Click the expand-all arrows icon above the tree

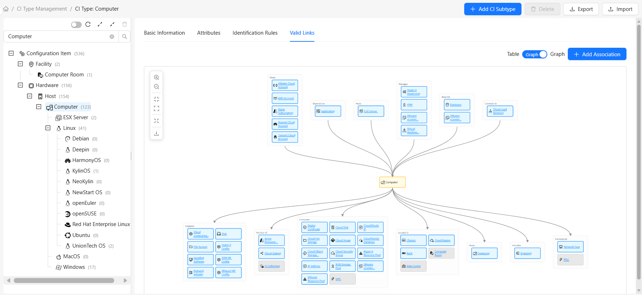coord(100,24)
